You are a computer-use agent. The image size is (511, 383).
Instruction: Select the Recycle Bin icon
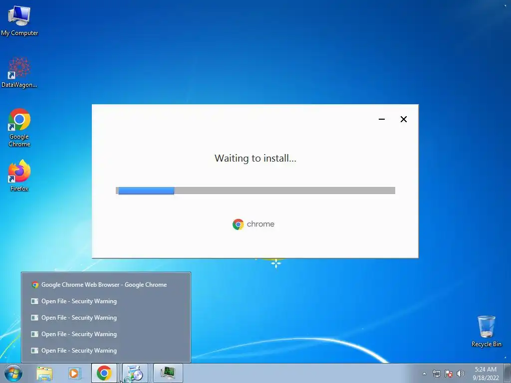click(486, 331)
